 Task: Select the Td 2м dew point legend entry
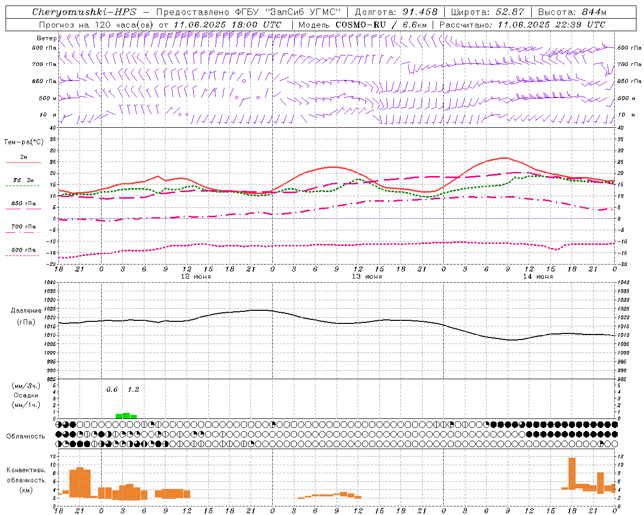tap(24, 180)
